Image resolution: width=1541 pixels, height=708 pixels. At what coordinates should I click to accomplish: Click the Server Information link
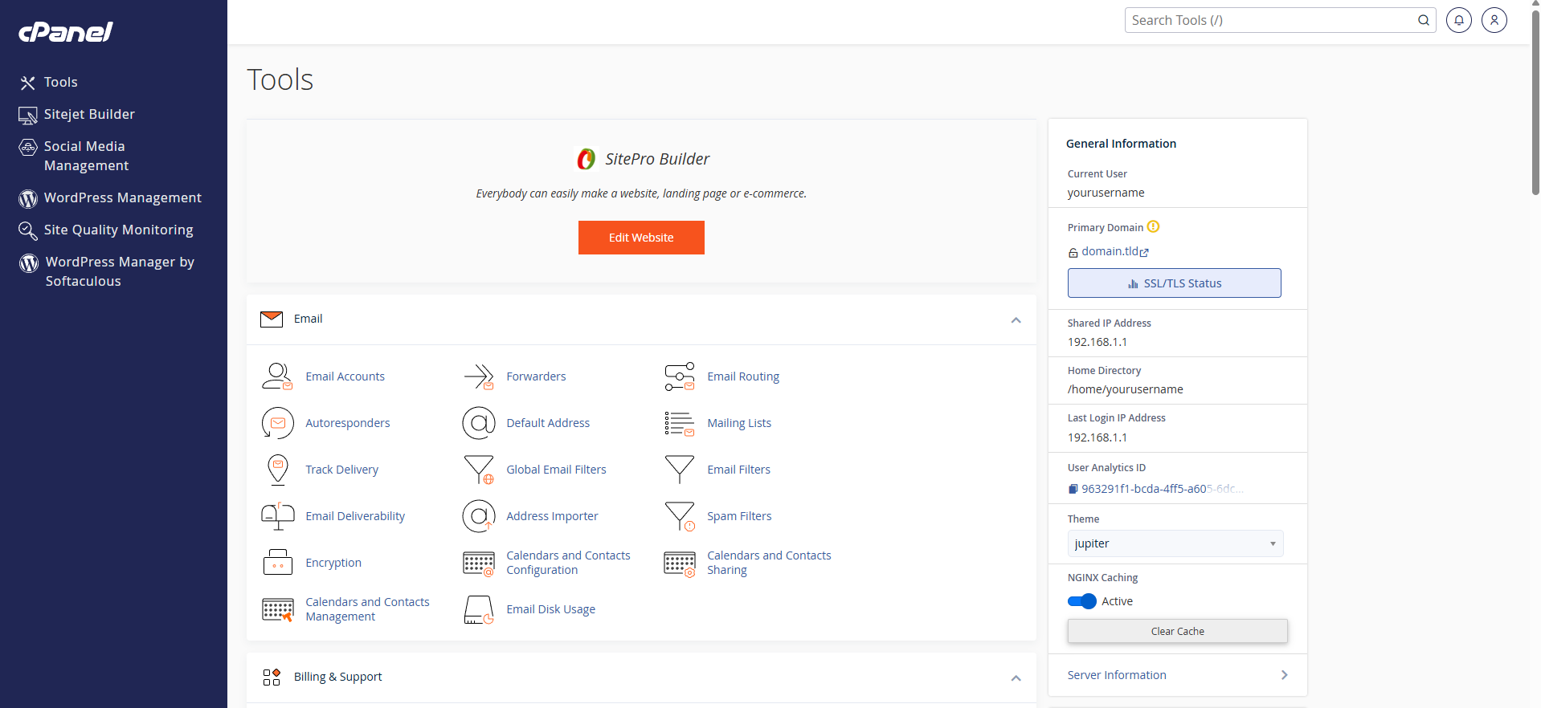coord(1117,675)
